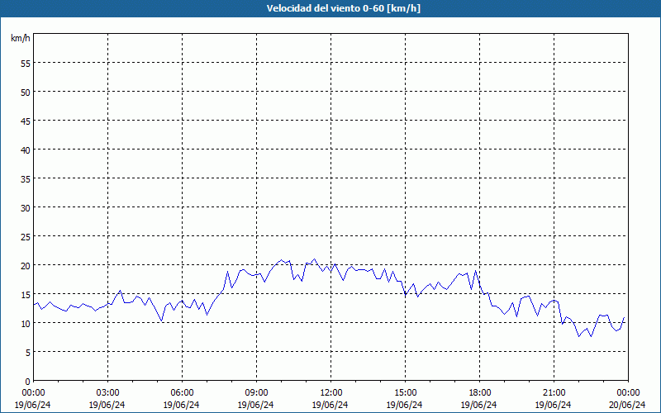Select the "55" y-axis value
The height and width of the screenshot is (413, 661).
[26, 64]
